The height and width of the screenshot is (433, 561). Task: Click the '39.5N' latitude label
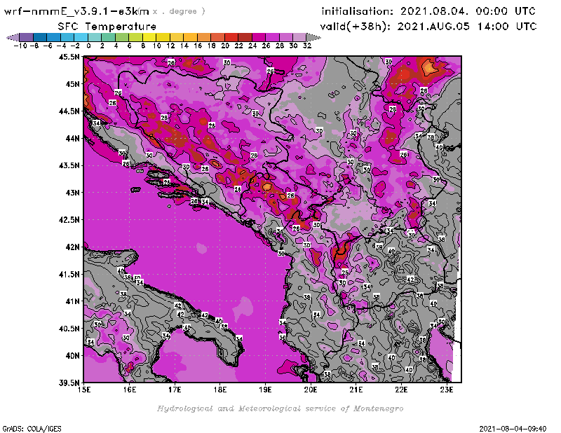coord(69,383)
